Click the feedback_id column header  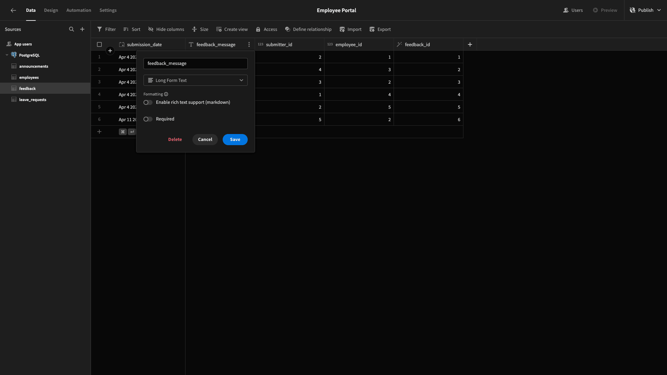(428, 44)
